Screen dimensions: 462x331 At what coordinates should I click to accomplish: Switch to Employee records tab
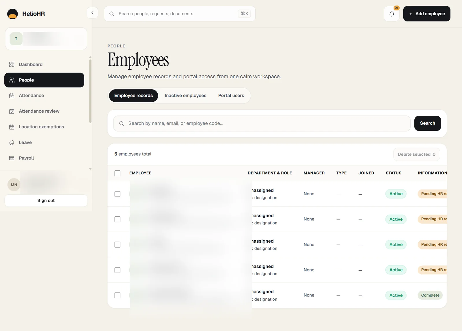coord(133,96)
